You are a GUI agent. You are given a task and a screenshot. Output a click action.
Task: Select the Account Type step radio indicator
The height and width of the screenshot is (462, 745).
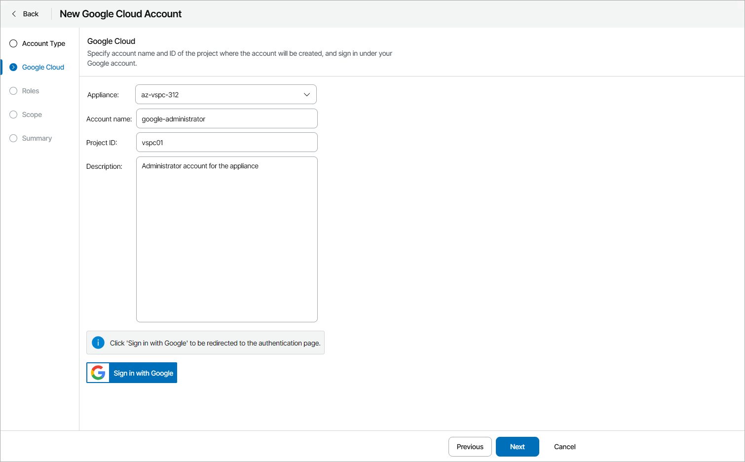(13, 43)
